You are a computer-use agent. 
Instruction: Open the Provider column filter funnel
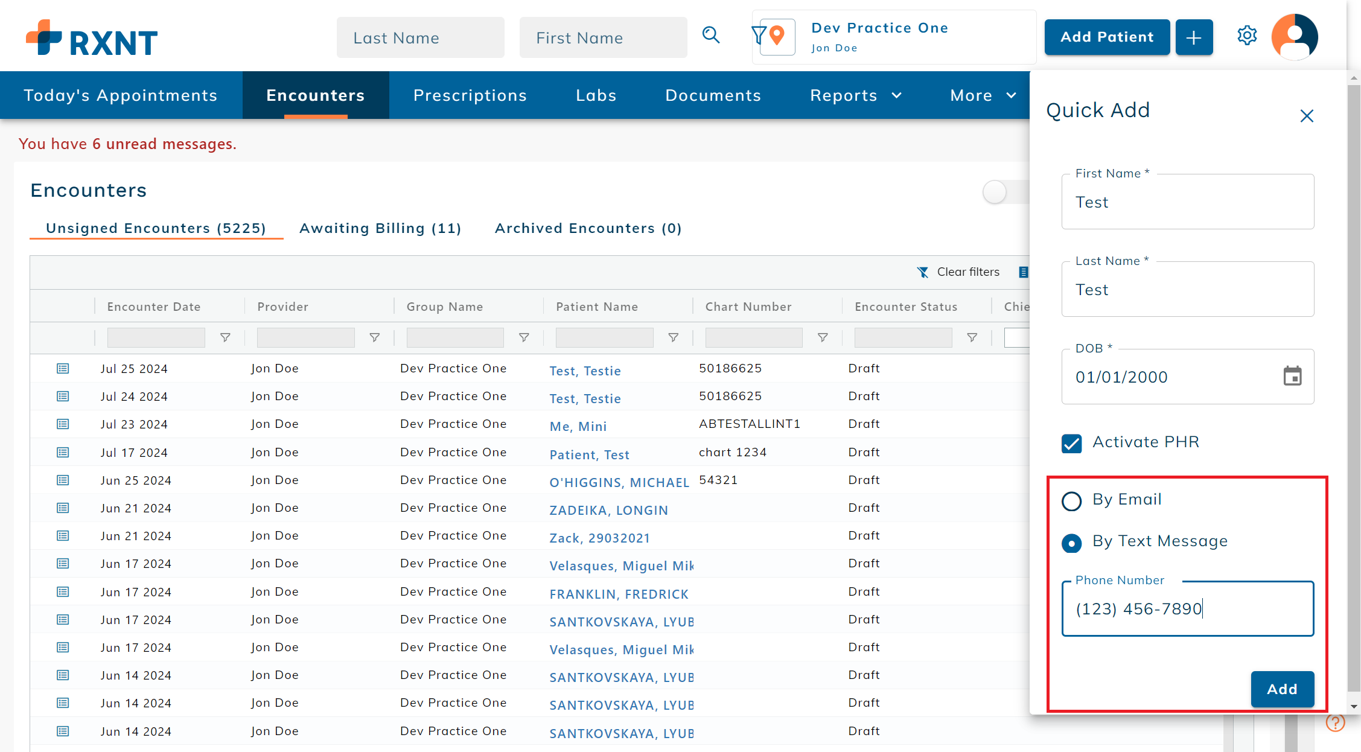[x=375, y=337]
